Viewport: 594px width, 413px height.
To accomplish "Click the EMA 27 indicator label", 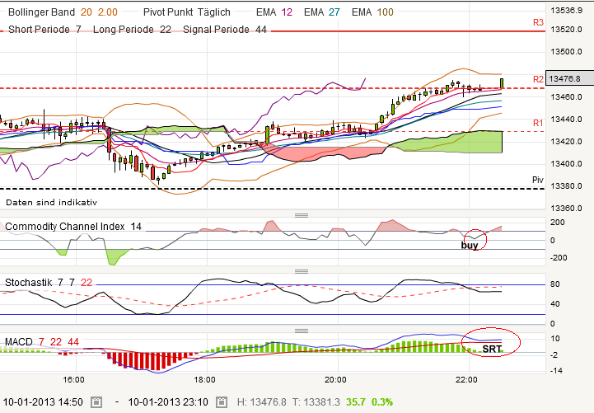I will (322, 12).
